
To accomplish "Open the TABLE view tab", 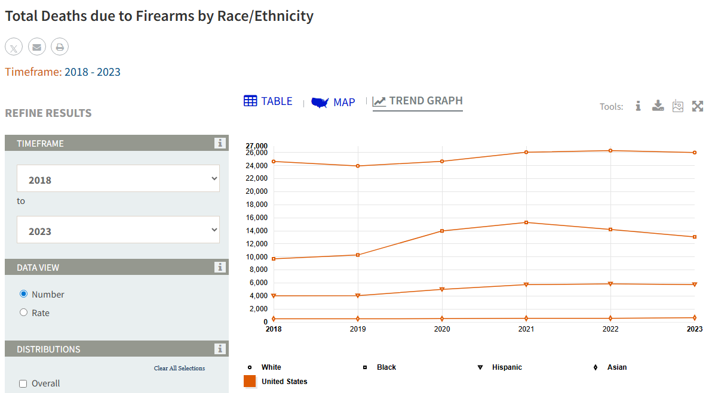I will coord(268,101).
